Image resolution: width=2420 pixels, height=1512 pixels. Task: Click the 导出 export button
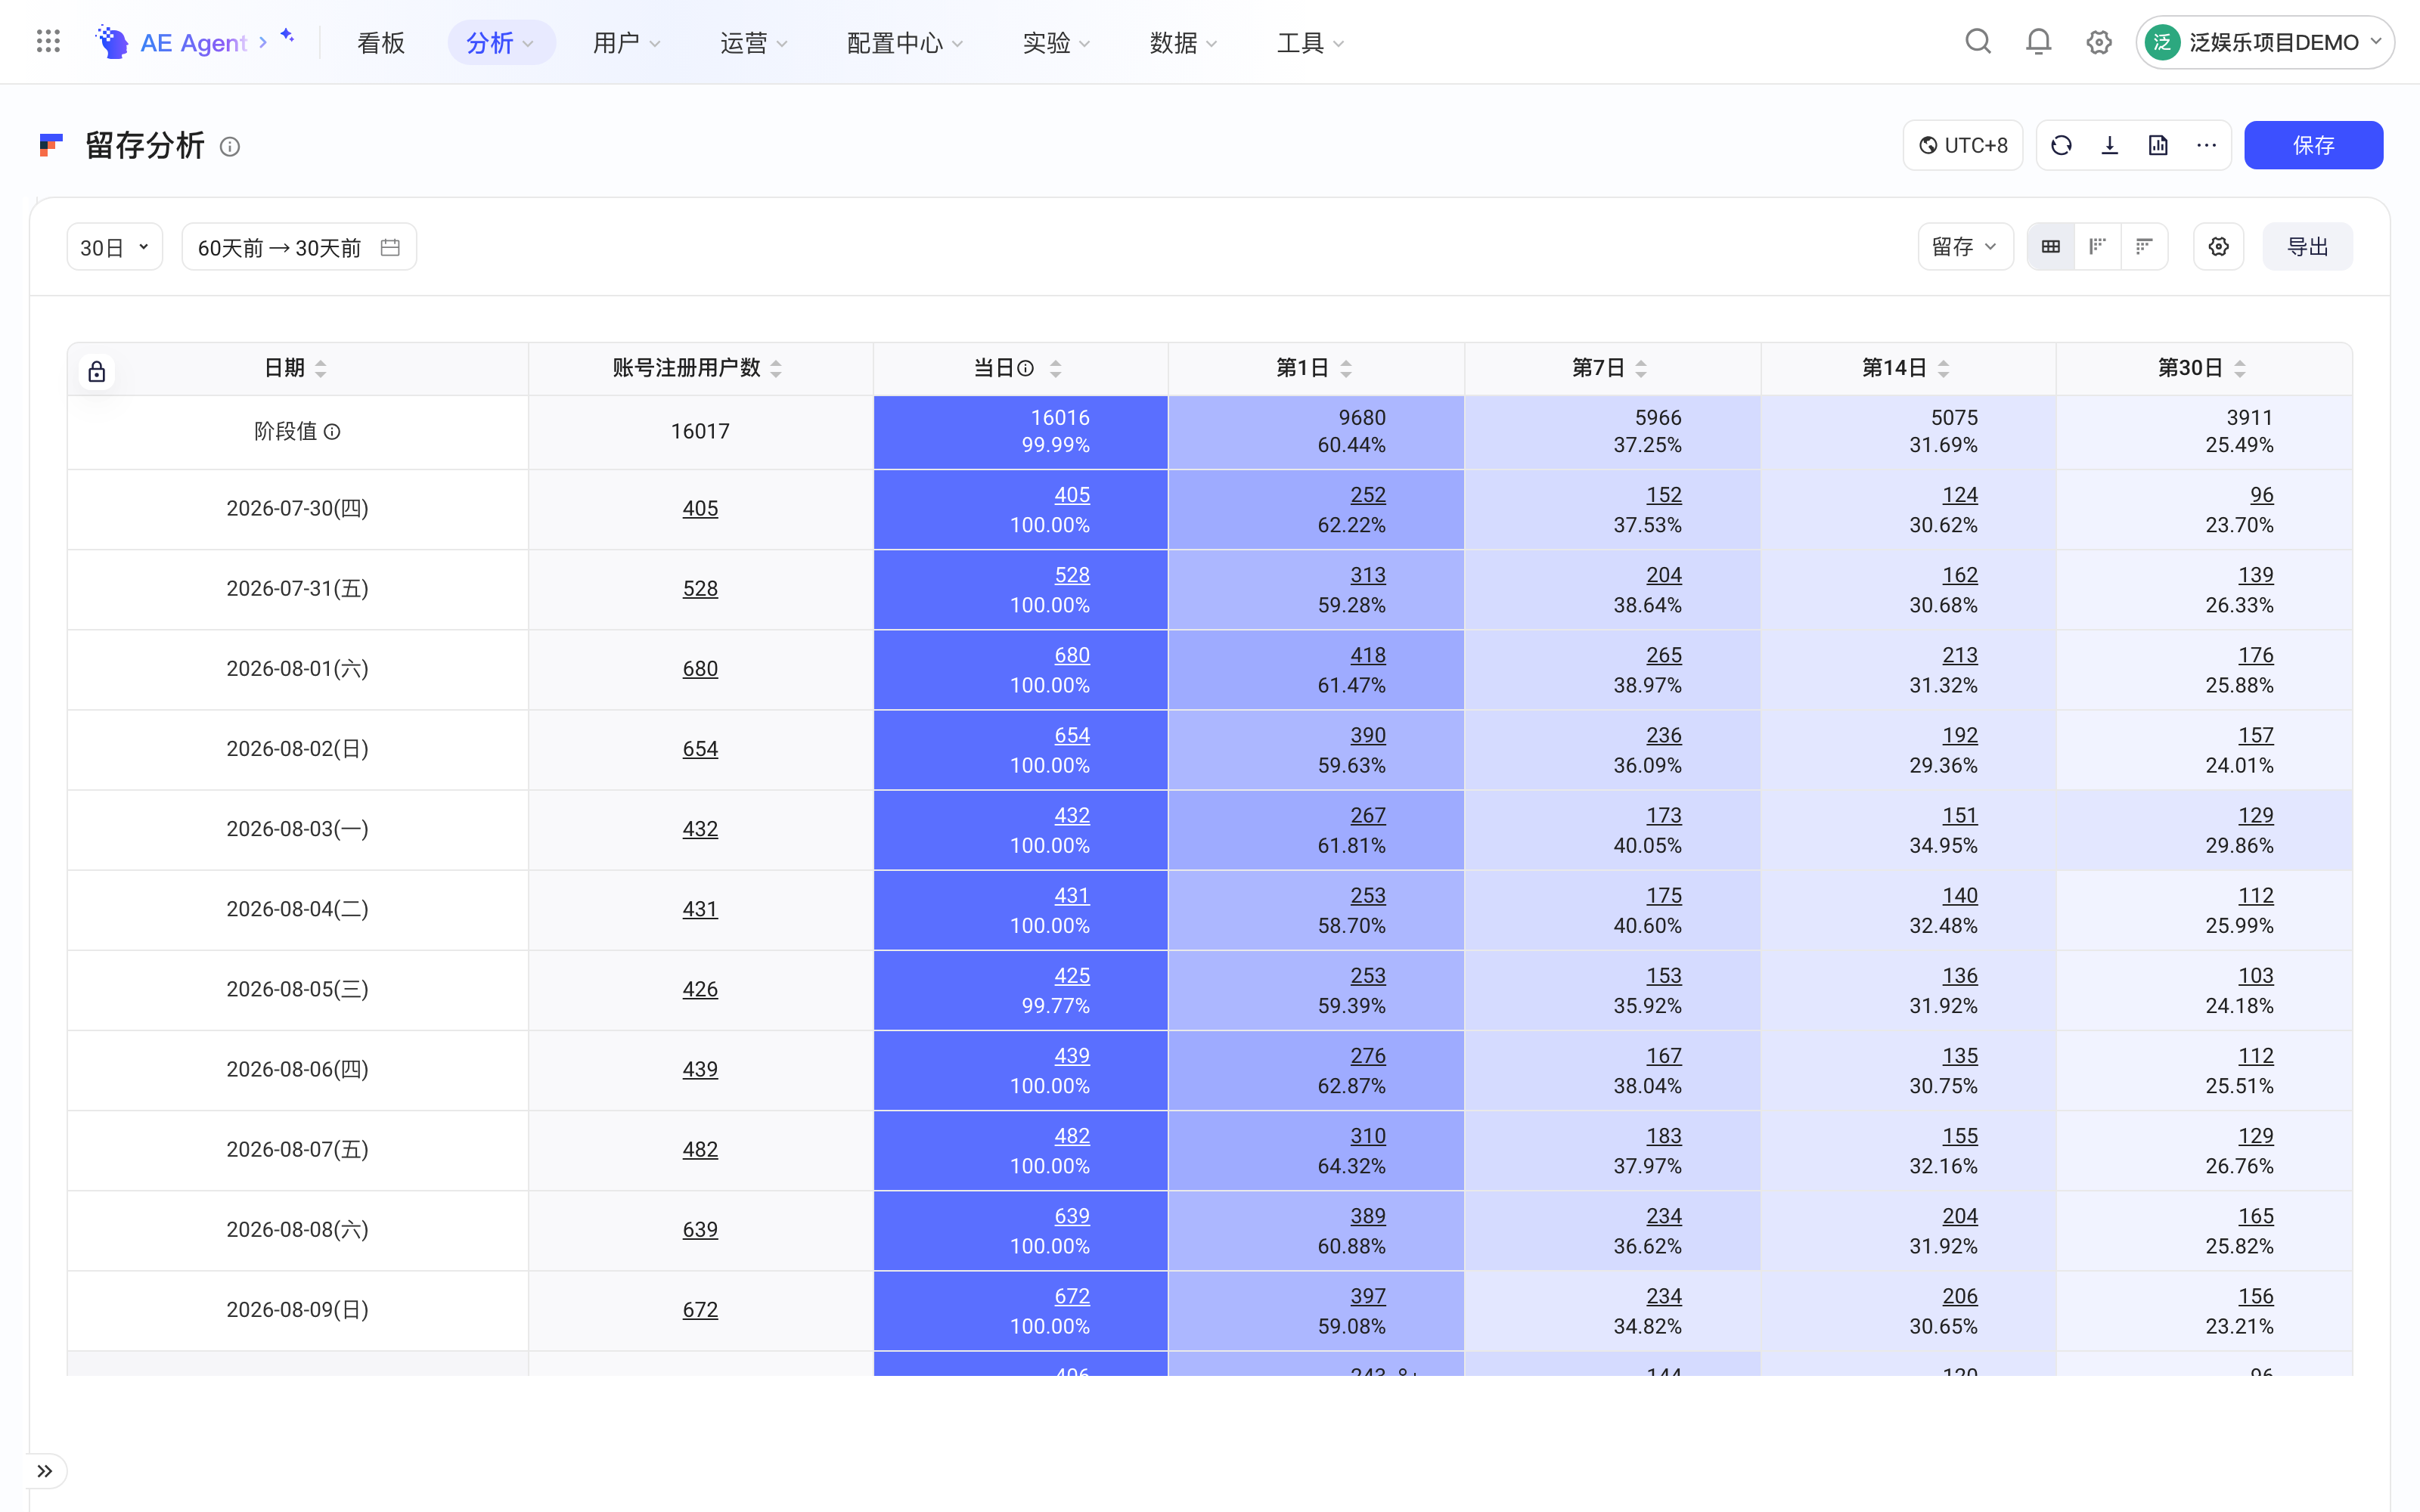click(2308, 247)
